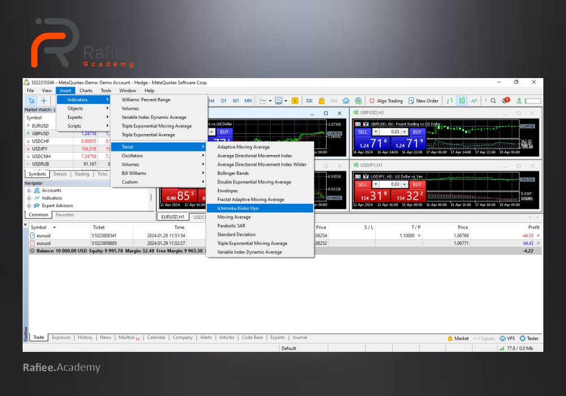Select the cursor arrow tool
This screenshot has height=396, width=566.
[32, 101]
